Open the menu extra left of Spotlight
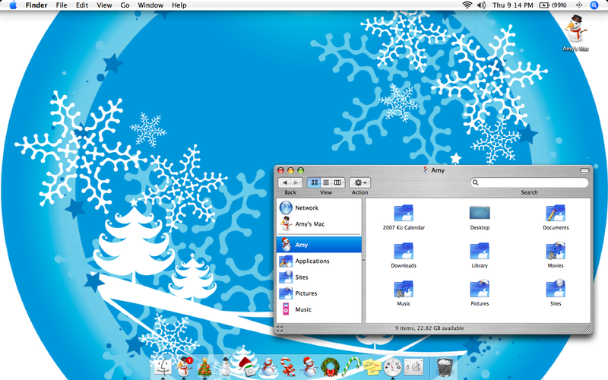608x380 pixels. (579, 5)
